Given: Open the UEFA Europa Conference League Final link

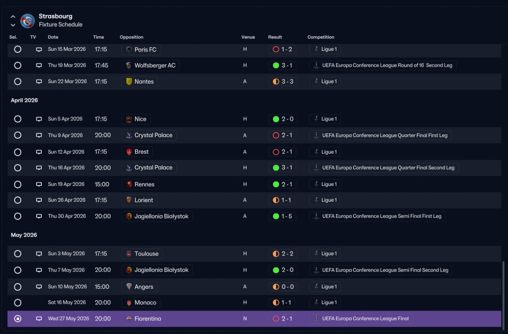Looking at the screenshot, I should pos(361,319).
